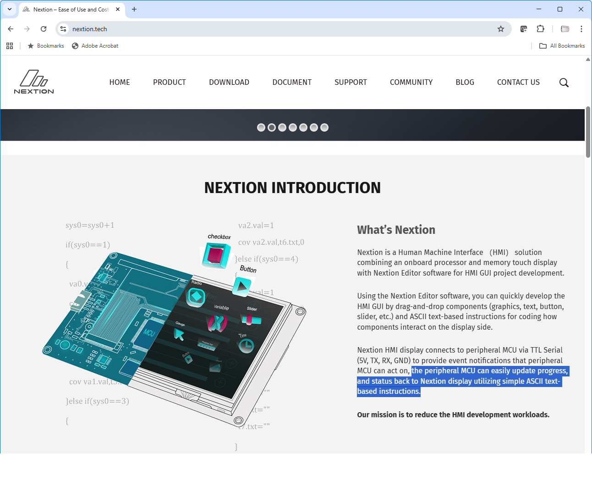592x492 pixels.
Task: Click the browser back arrow
Action: point(11,28)
